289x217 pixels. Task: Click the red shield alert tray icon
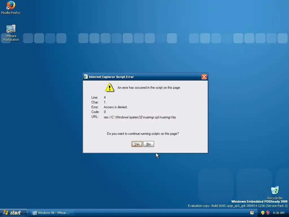[268, 213]
